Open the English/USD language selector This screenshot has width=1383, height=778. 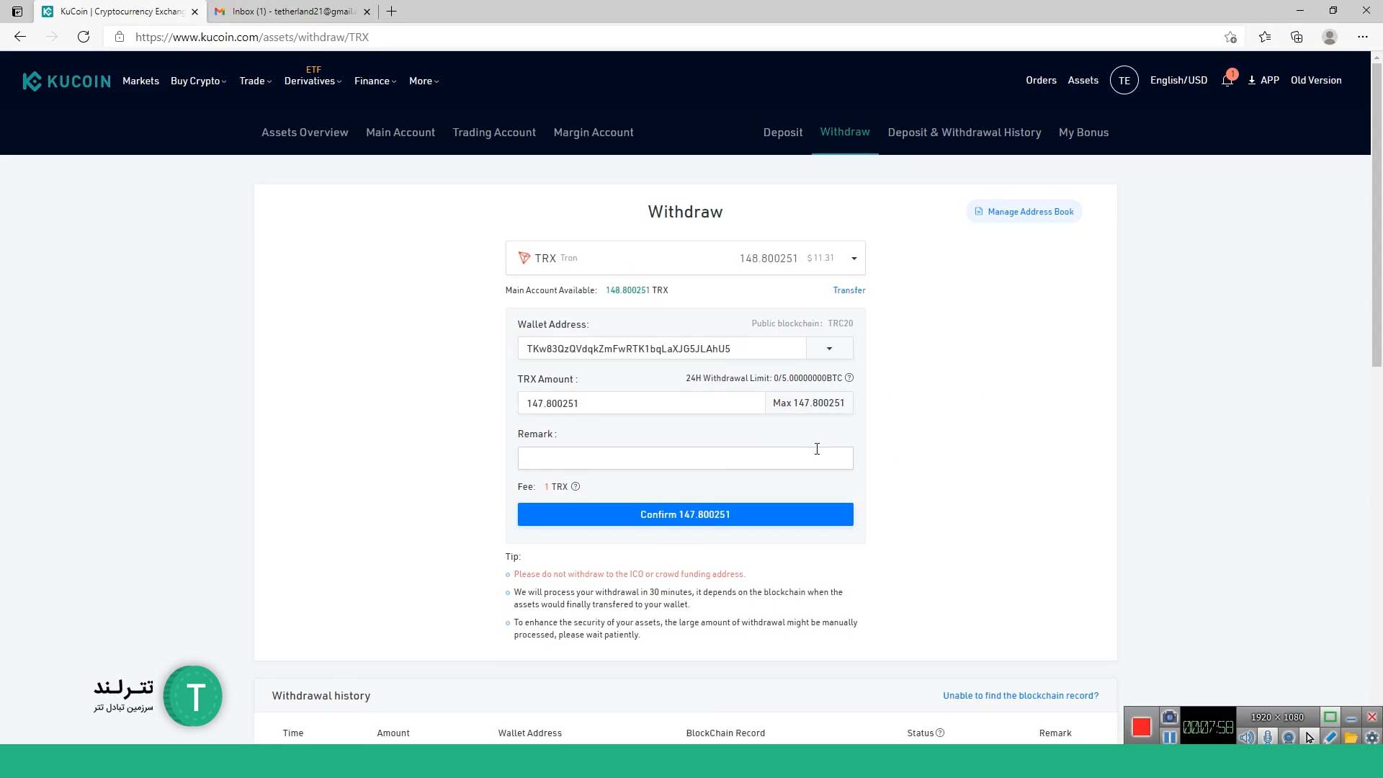[1178, 81]
